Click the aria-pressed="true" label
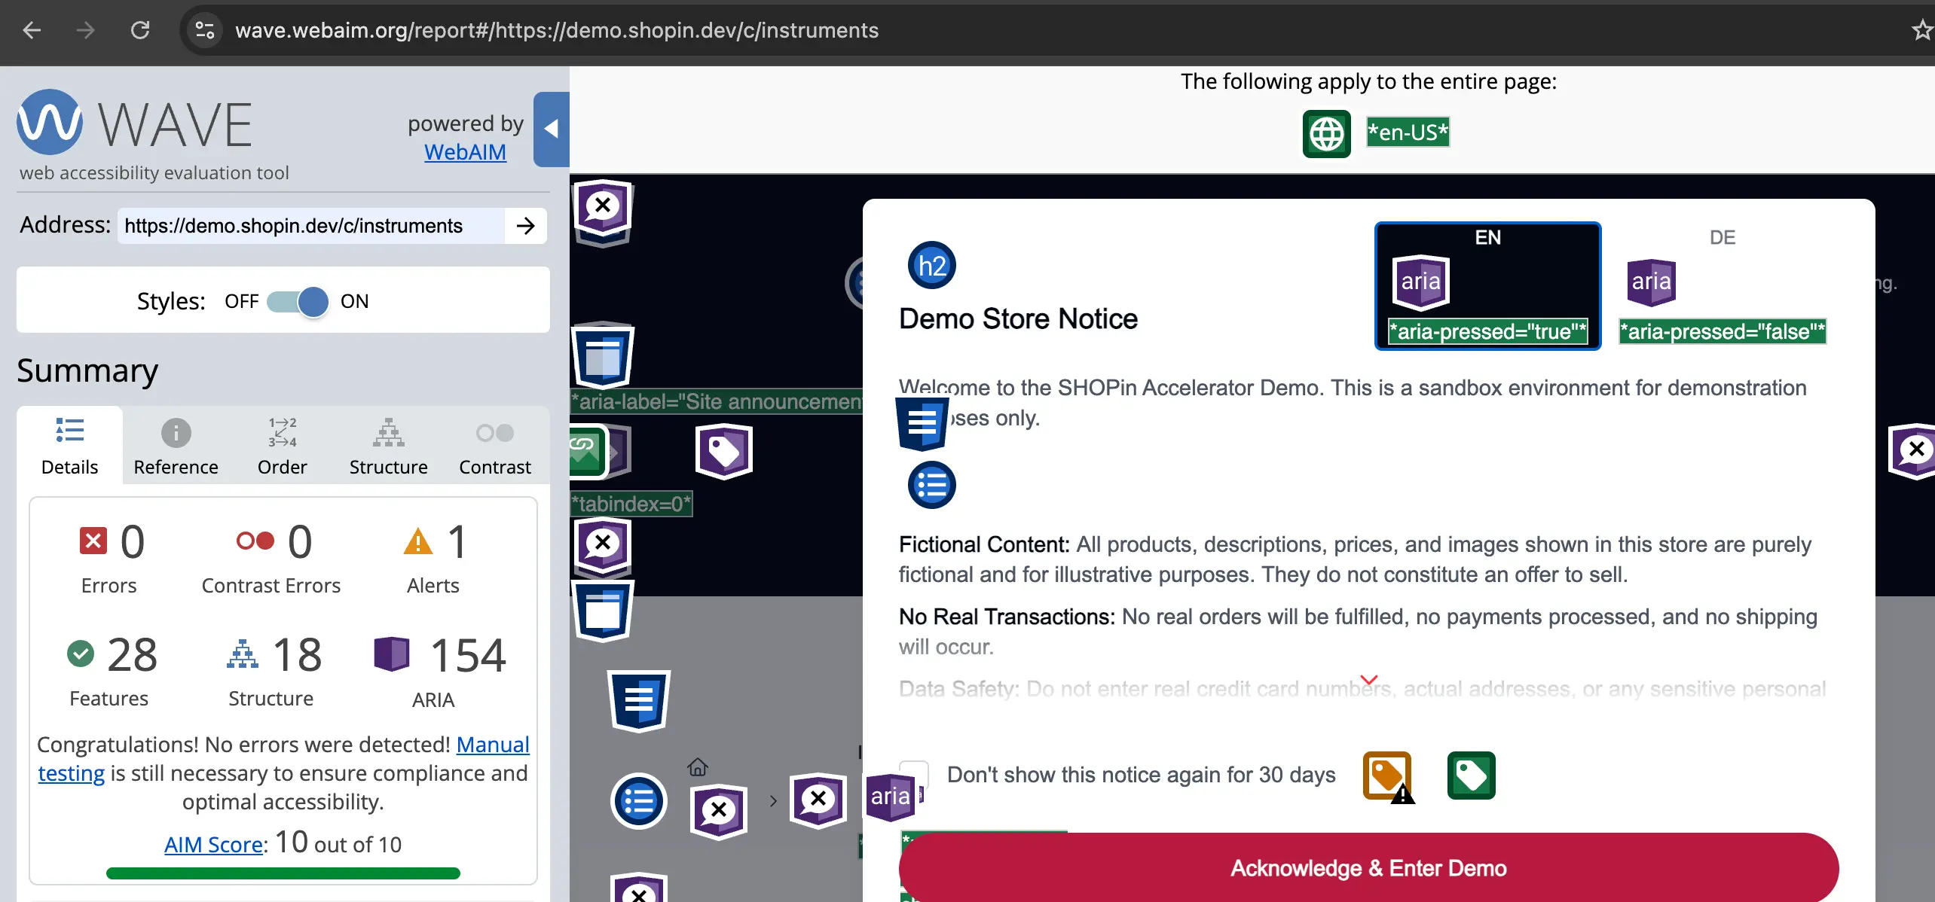 [x=1488, y=331]
